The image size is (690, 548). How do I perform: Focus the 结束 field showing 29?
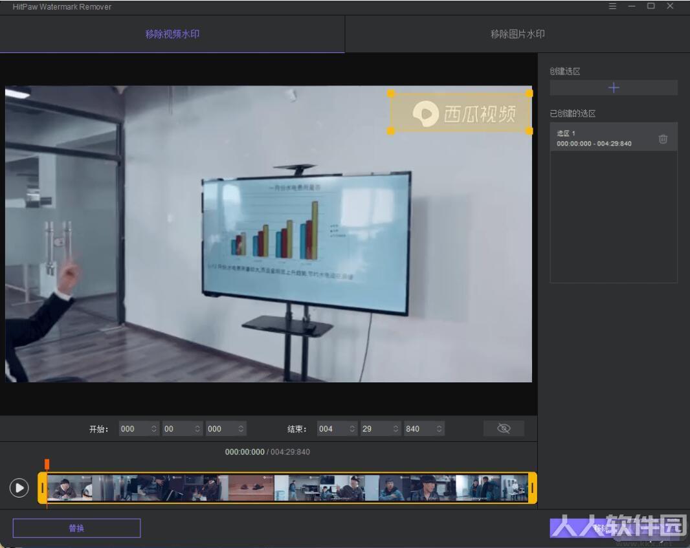point(381,429)
